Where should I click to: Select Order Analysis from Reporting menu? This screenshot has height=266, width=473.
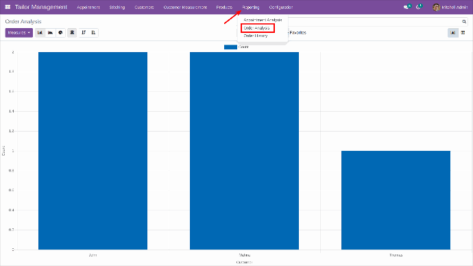257,28
